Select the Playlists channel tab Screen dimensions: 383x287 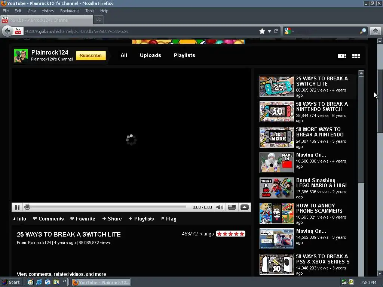coord(184,55)
